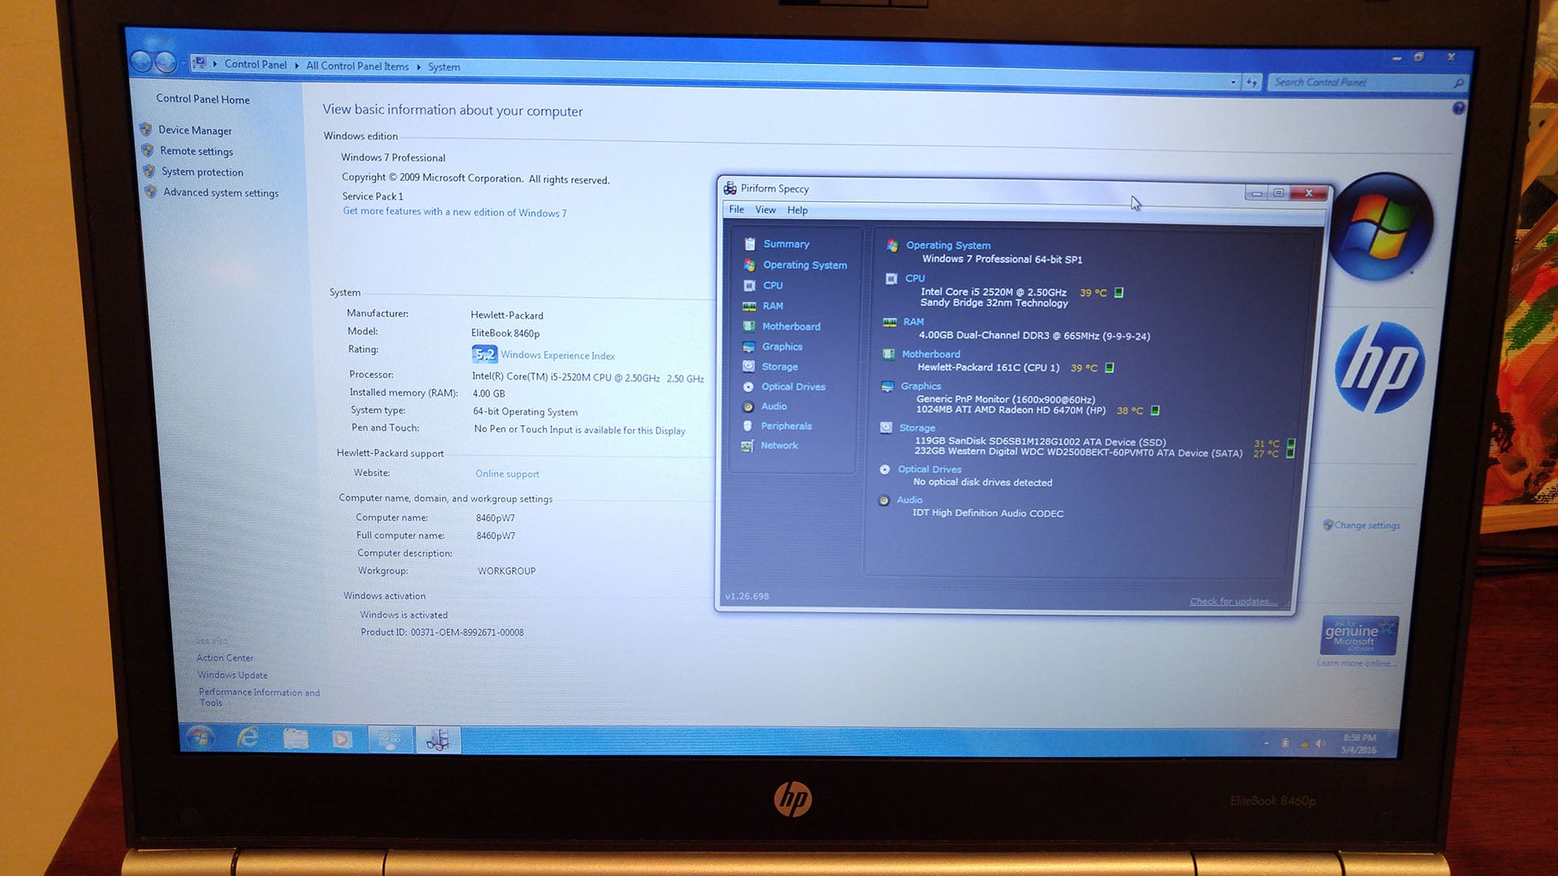The image size is (1558, 876).
Task: Click the volume speaker icon in system tray
Action: [1320, 744]
